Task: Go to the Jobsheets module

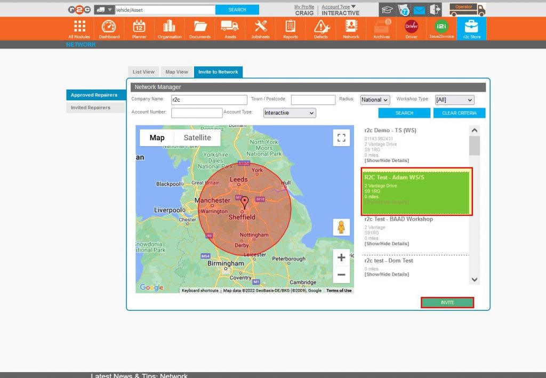Action: click(x=260, y=29)
